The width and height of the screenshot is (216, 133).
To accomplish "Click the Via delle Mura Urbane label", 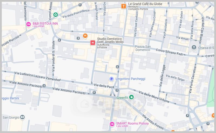I will 154,97.
